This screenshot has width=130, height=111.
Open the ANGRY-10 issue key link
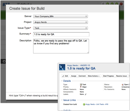[x=85, y=65]
